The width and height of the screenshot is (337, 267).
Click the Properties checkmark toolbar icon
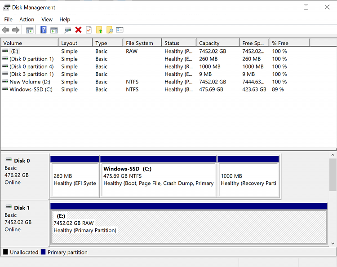tap(89, 30)
